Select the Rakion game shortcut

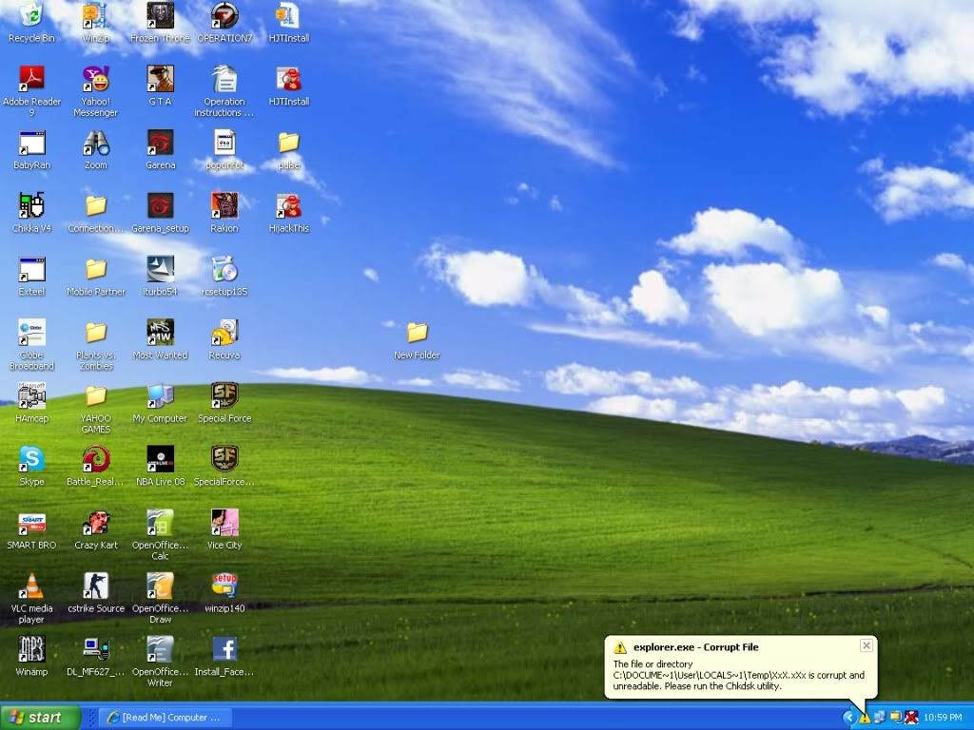coord(224,213)
